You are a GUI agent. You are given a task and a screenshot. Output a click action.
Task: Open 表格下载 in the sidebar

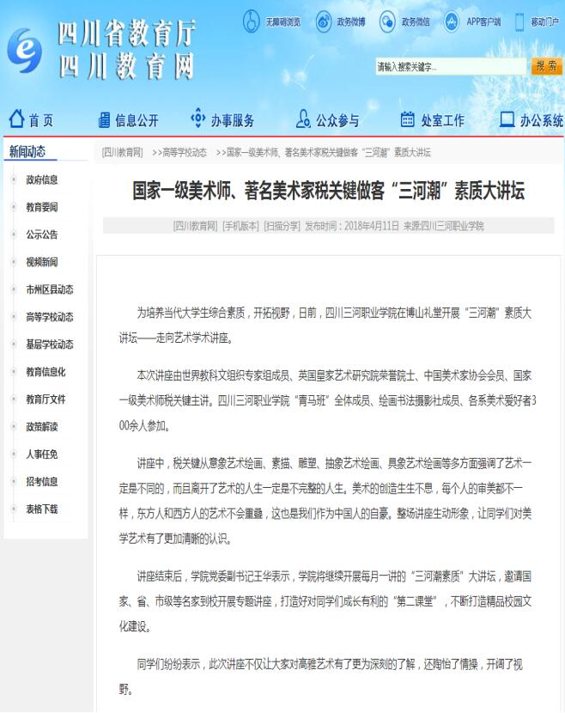pos(42,509)
